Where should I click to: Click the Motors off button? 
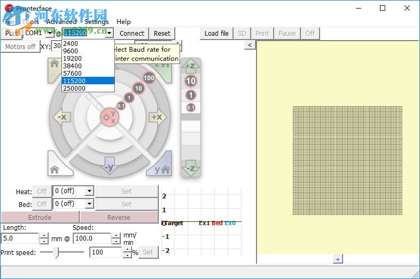(20, 46)
